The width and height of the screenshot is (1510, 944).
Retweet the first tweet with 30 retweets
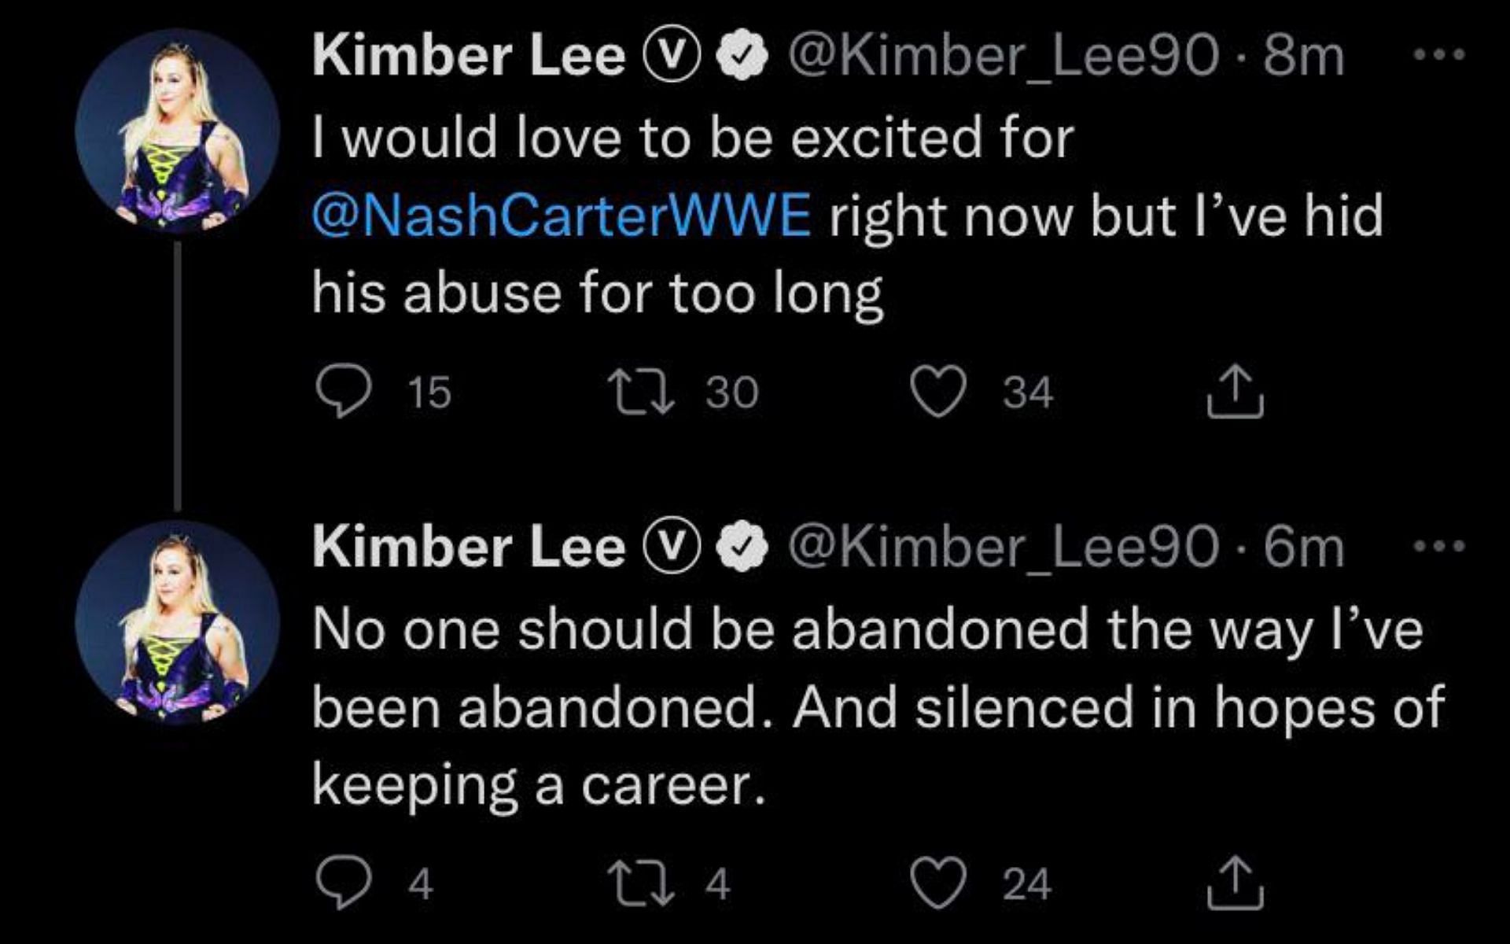[x=640, y=393]
